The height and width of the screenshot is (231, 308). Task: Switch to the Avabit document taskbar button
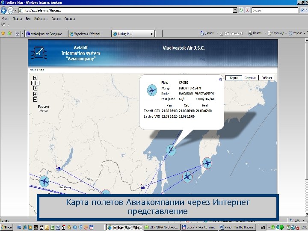[x=237, y=227]
